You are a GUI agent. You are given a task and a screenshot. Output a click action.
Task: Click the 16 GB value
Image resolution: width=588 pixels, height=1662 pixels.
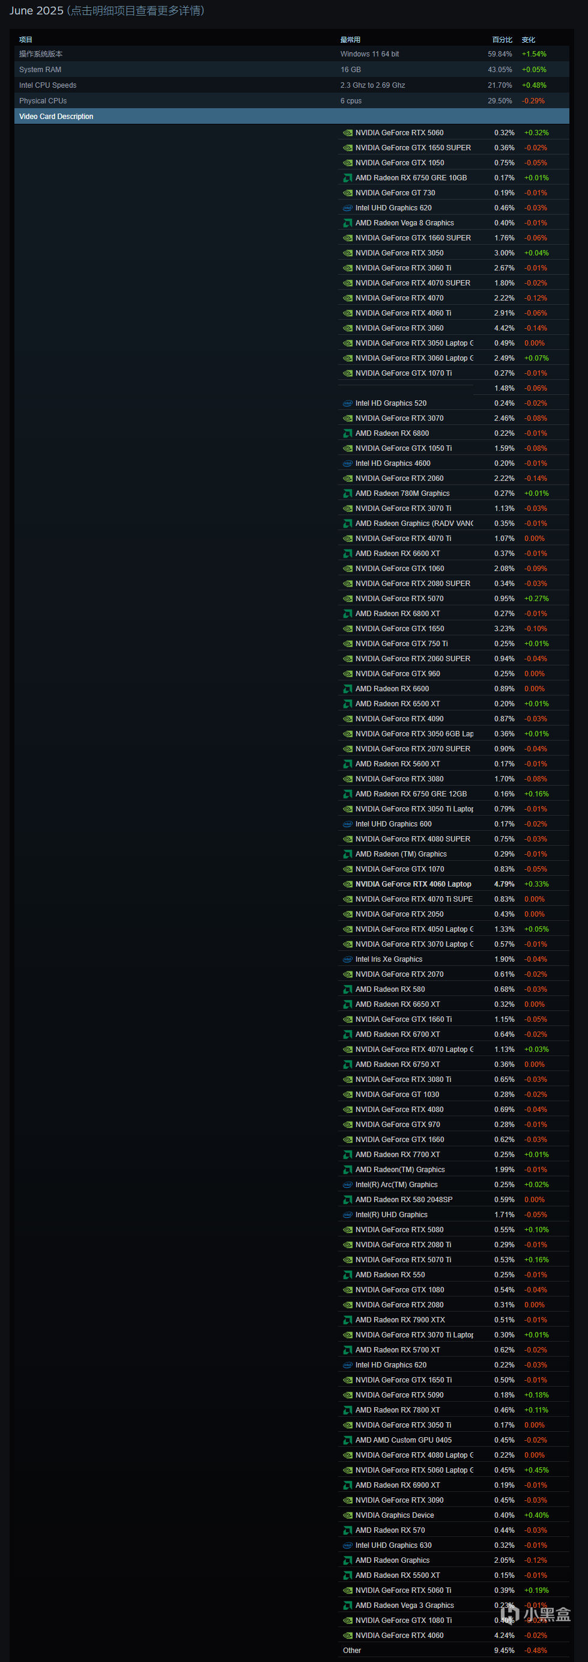click(x=351, y=70)
